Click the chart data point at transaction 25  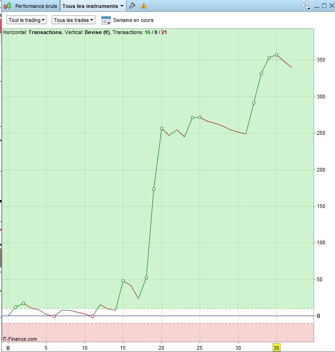[x=200, y=117]
